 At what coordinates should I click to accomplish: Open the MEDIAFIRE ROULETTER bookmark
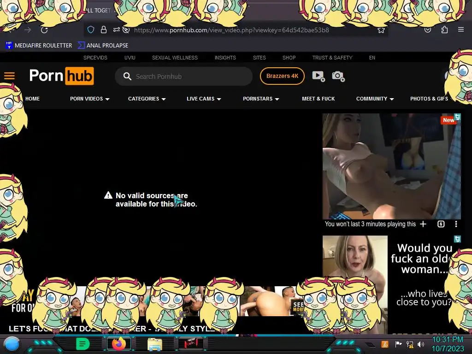click(x=39, y=46)
